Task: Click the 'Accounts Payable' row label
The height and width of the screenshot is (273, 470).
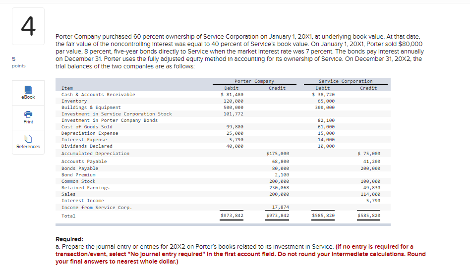Action: [x=84, y=161]
